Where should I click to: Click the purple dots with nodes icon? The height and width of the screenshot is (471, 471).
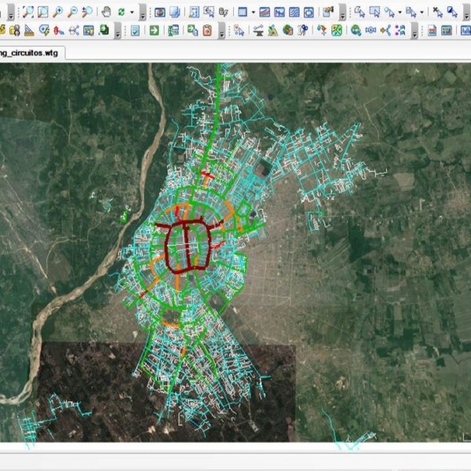click(400, 31)
